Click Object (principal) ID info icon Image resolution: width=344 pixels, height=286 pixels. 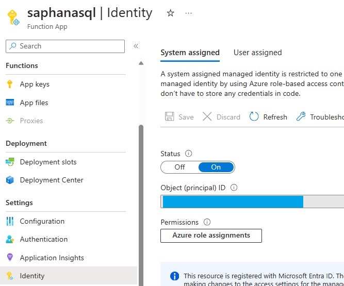[x=234, y=188]
